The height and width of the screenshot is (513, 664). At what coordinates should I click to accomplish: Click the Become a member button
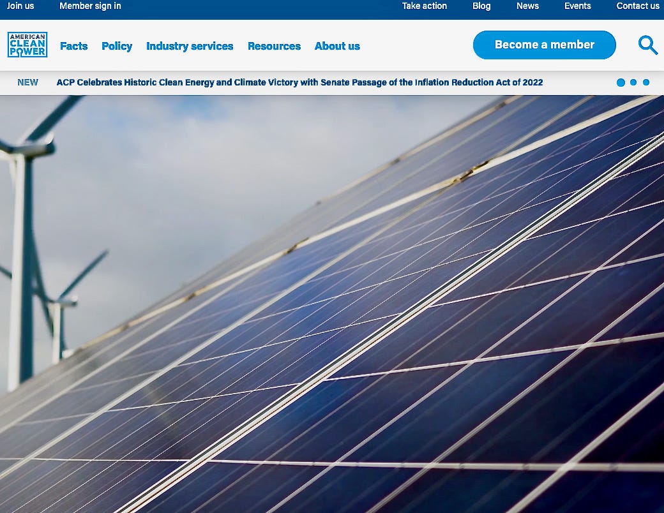coord(545,45)
